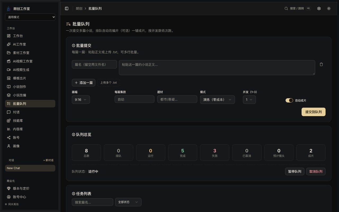Viewport: 339px width, 212px height.
Task: Click 上传多个 .txt button
Action: point(109,83)
